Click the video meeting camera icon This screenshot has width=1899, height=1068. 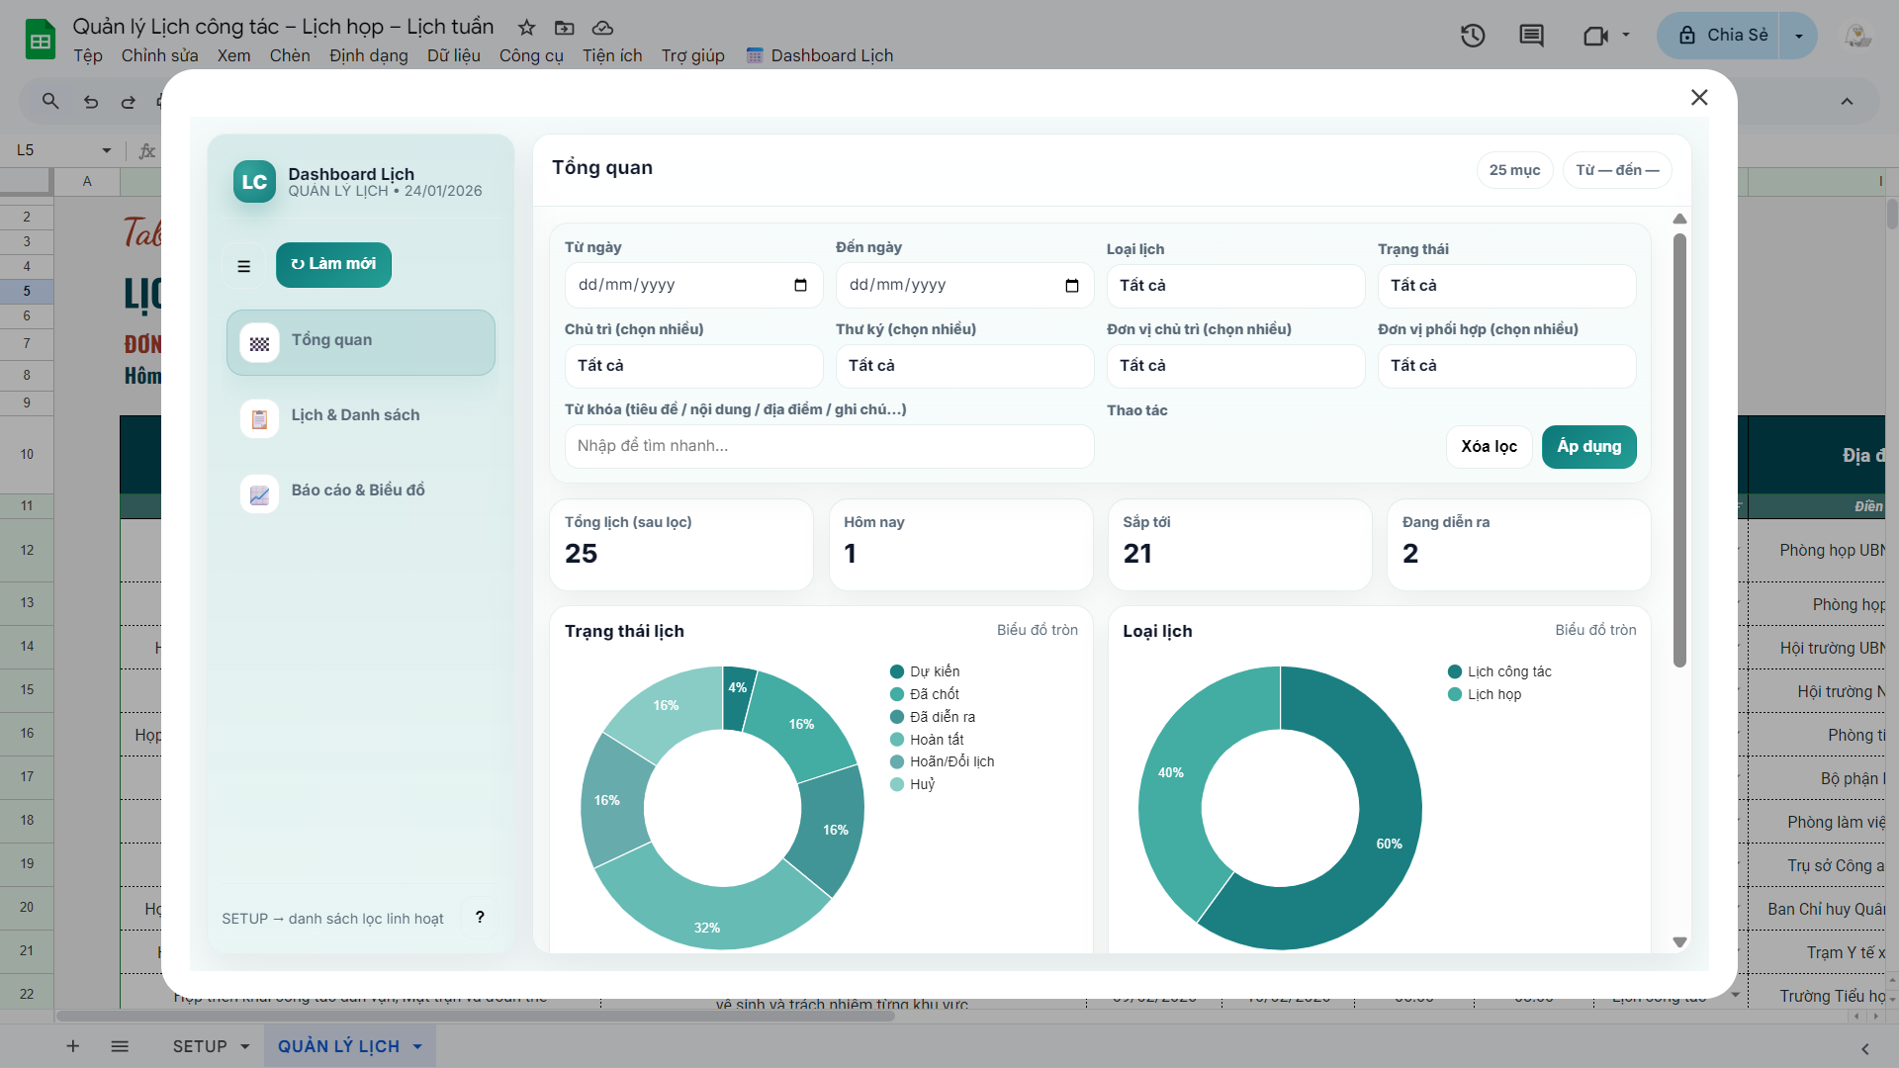click(1594, 37)
